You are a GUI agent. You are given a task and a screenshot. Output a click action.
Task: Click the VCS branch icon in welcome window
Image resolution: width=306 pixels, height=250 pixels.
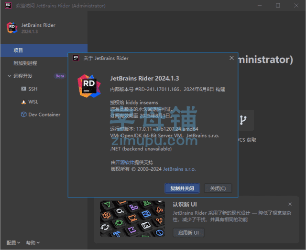pos(243,120)
